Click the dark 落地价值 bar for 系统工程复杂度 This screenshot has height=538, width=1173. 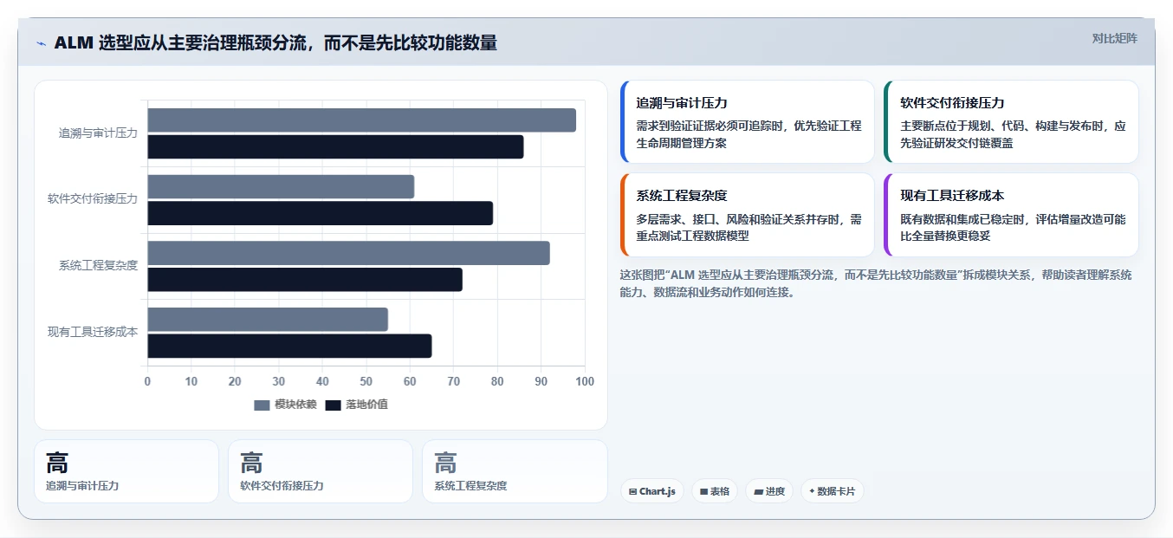point(305,280)
